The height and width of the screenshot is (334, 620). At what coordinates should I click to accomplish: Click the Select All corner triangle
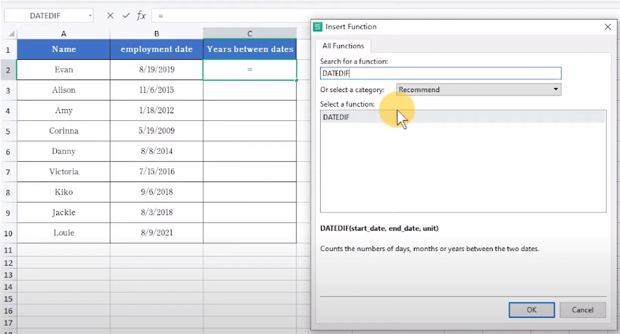click(11, 34)
